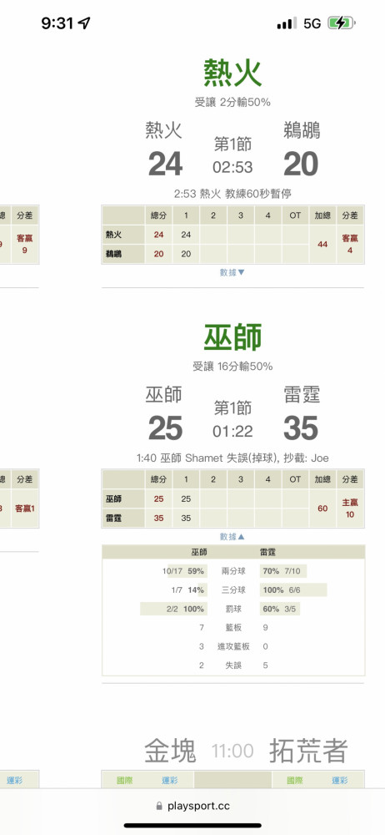Screen dimensions: 385x835
Task: Tap 雷霆 70% 7/10 two-point bar
Action: coord(282,571)
